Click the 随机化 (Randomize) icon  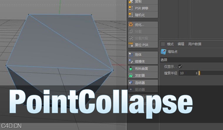coord(131,15)
